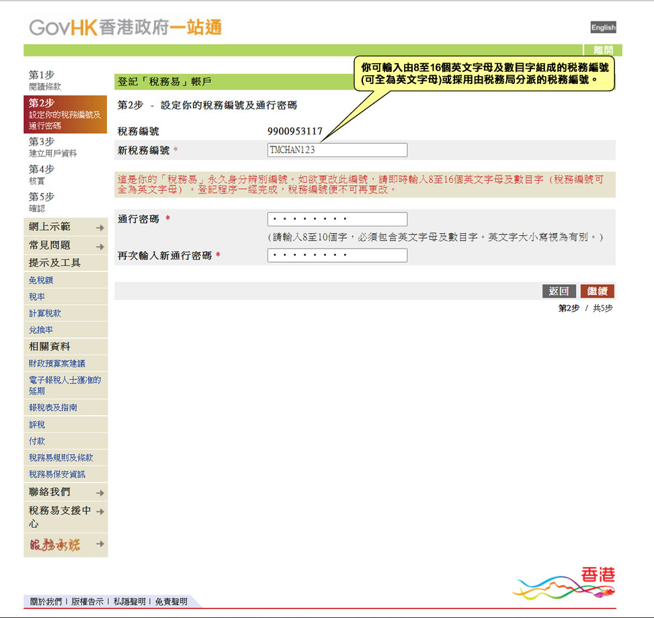Click the arrow icon beside 聯絡我們

click(x=101, y=492)
